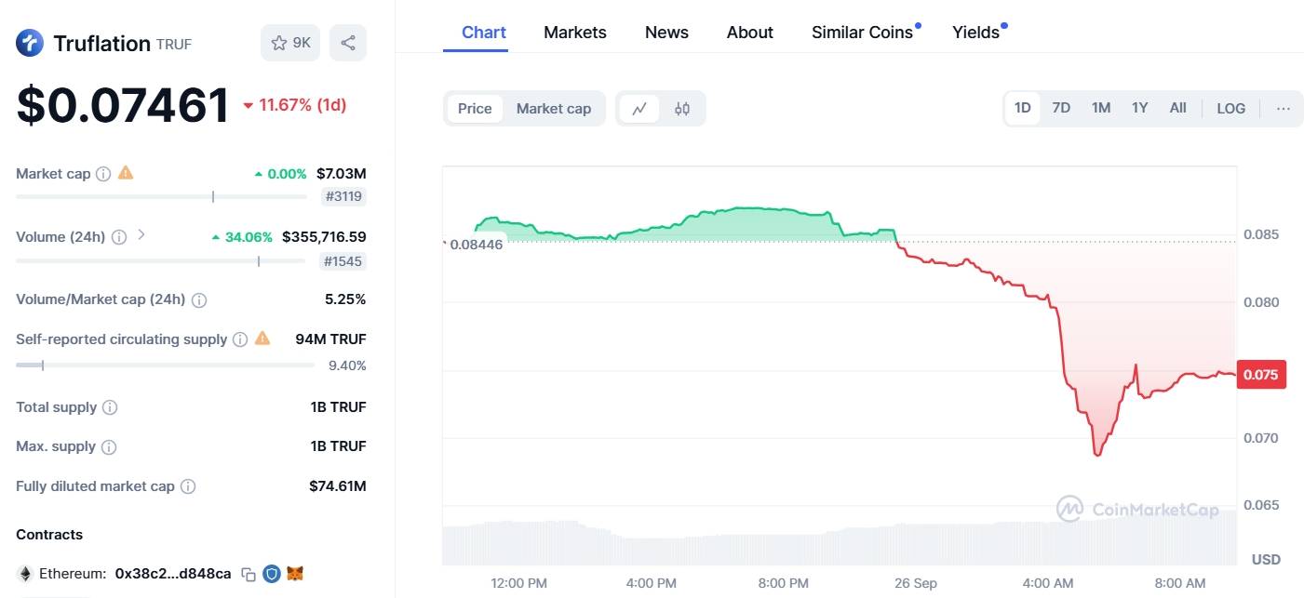Switch to the Similar Coins tab
Image resolution: width=1304 pixels, height=598 pixels.
click(x=862, y=33)
